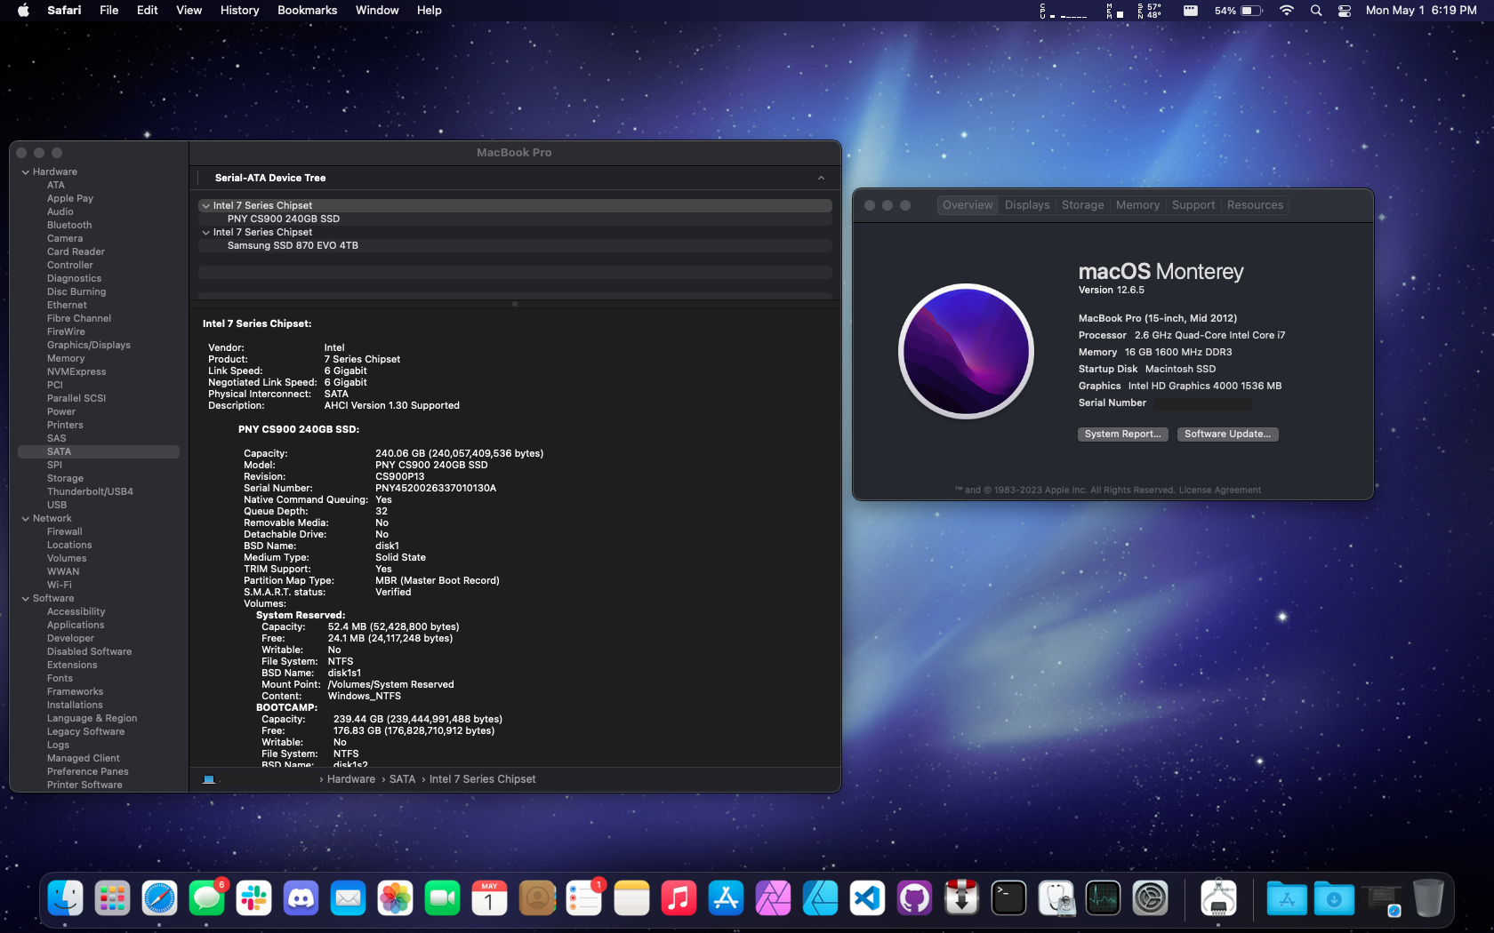The height and width of the screenshot is (933, 1494).
Task: Open Contacts from the dock
Action: click(x=537, y=898)
